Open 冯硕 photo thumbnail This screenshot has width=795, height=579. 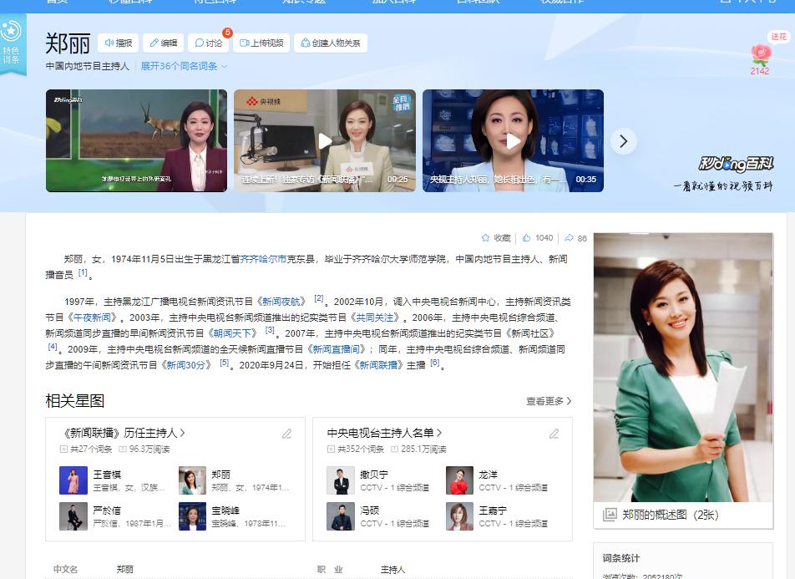(x=341, y=516)
